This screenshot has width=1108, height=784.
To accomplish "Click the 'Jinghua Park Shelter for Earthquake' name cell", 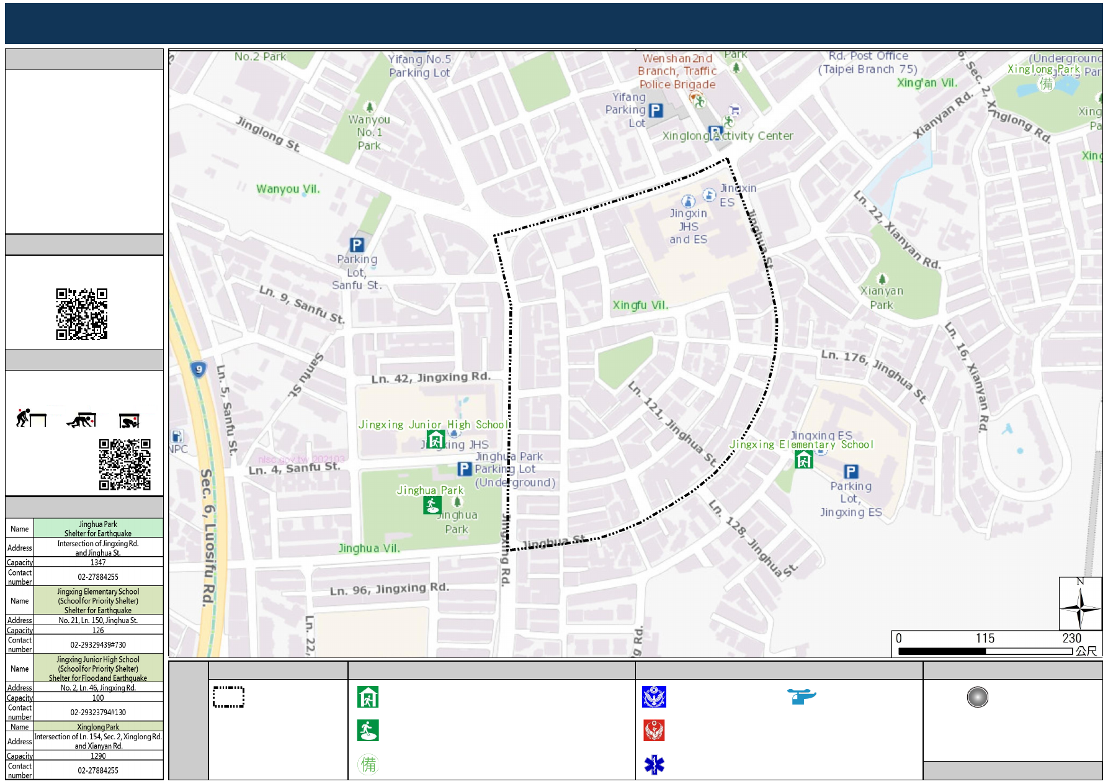I will [98, 528].
